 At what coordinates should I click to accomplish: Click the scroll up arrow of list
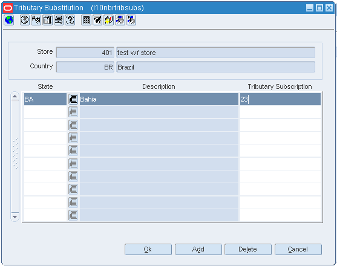coord(15,96)
